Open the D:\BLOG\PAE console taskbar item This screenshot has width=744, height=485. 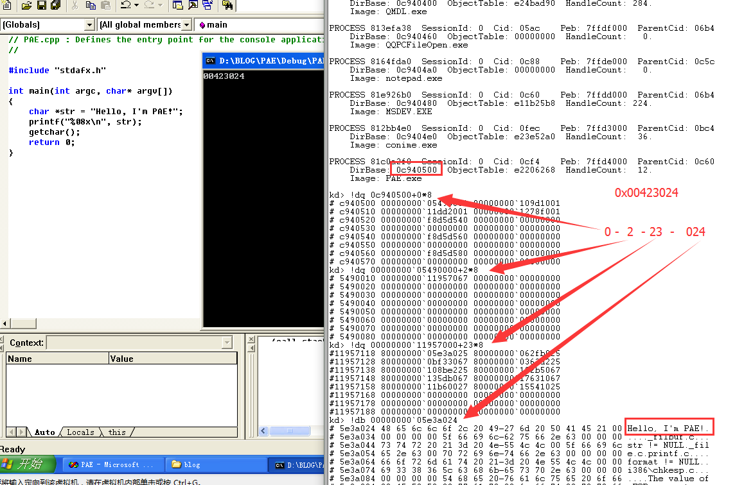297,464
